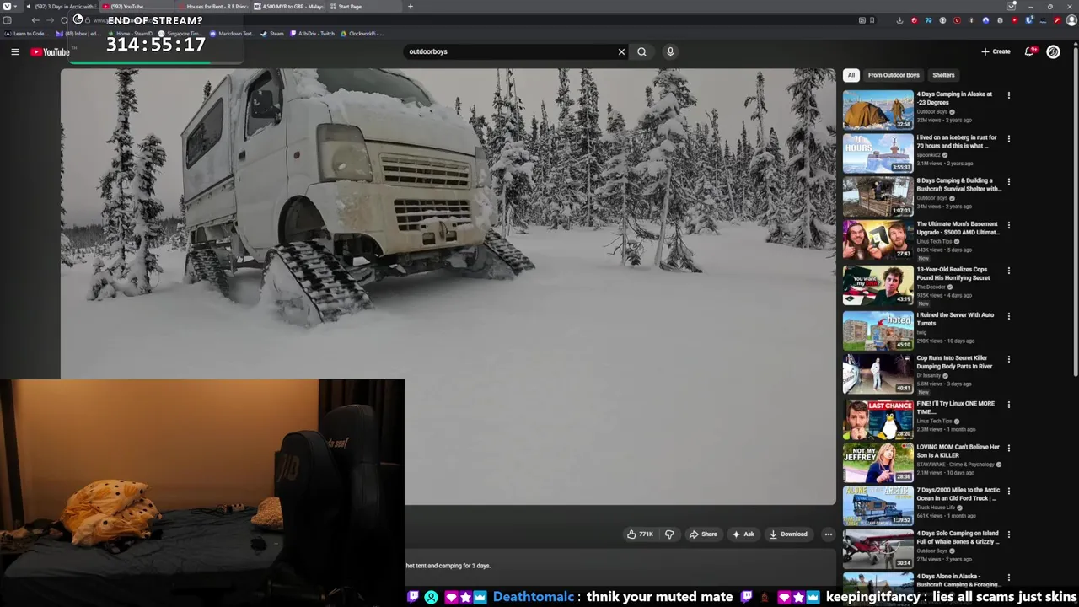1079x607 pixels.
Task: Open the tab-stack synced tabs icon
Action: (1011, 7)
